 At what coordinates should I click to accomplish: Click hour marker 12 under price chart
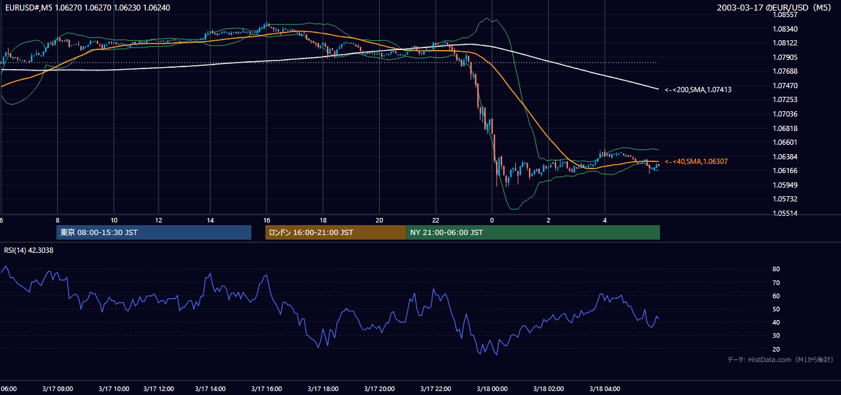[158, 220]
